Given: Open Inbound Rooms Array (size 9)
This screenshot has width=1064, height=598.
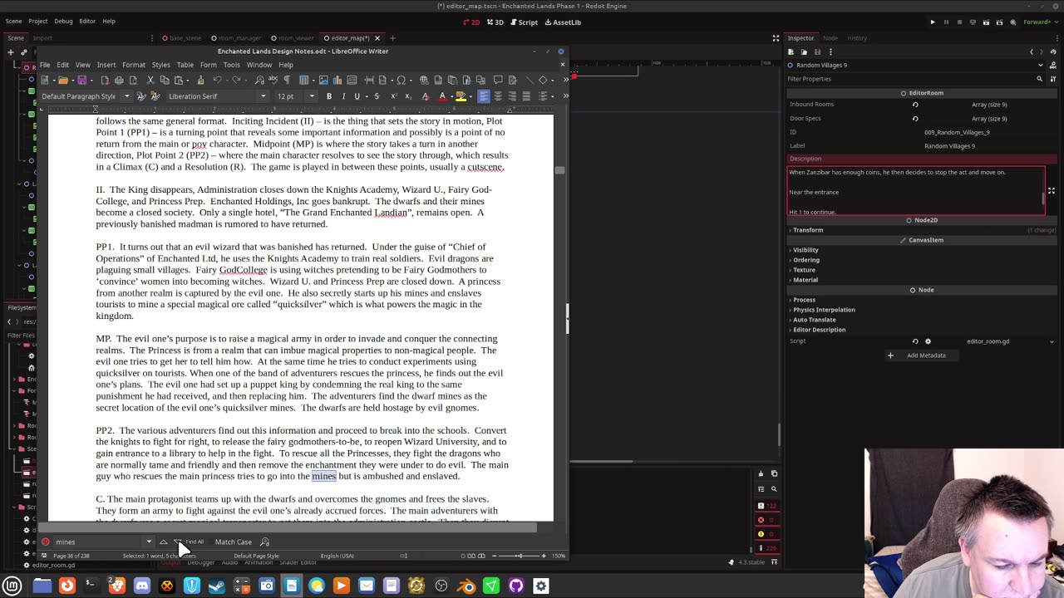Looking at the screenshot, I should (989, 105).
